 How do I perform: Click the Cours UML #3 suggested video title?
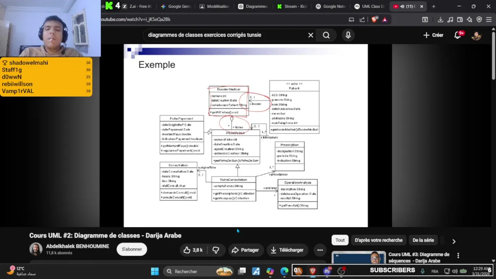pos(419,258)
